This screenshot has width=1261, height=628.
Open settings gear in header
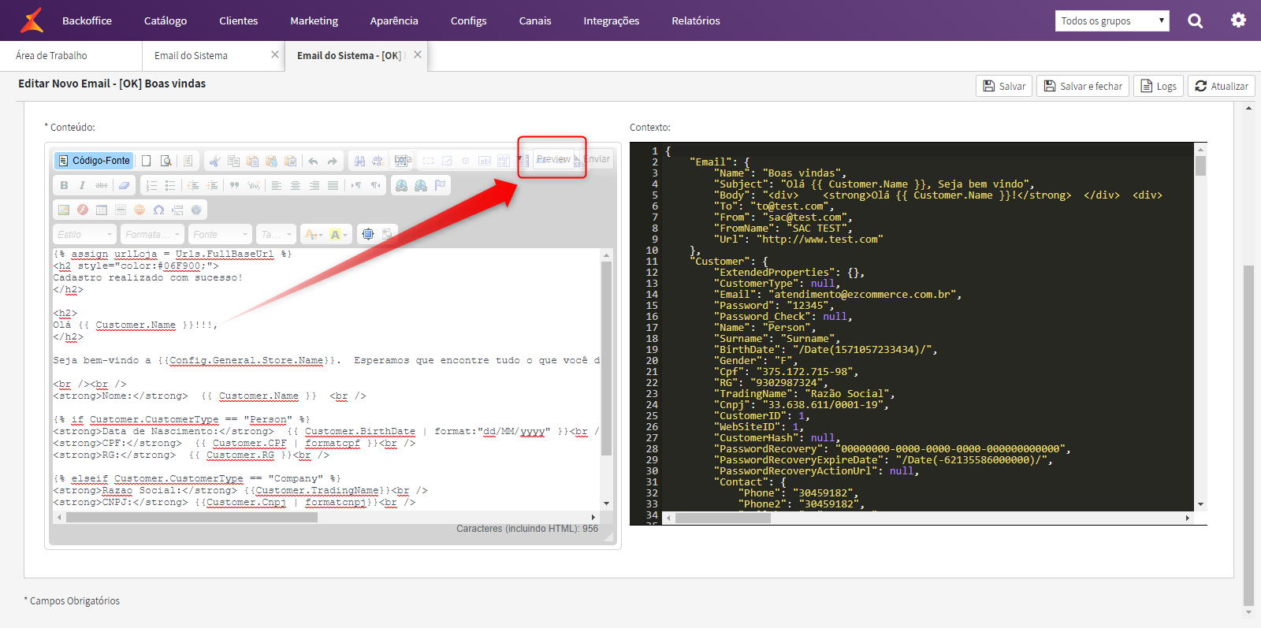point(1238,20)
